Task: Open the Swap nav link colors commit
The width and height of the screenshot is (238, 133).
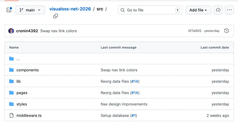Action: point(59,31)
